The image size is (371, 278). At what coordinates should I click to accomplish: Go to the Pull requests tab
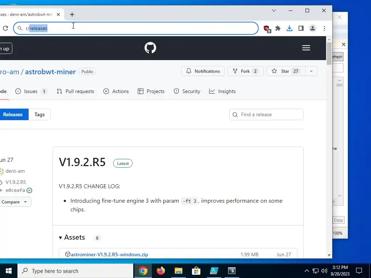point(75,91)
